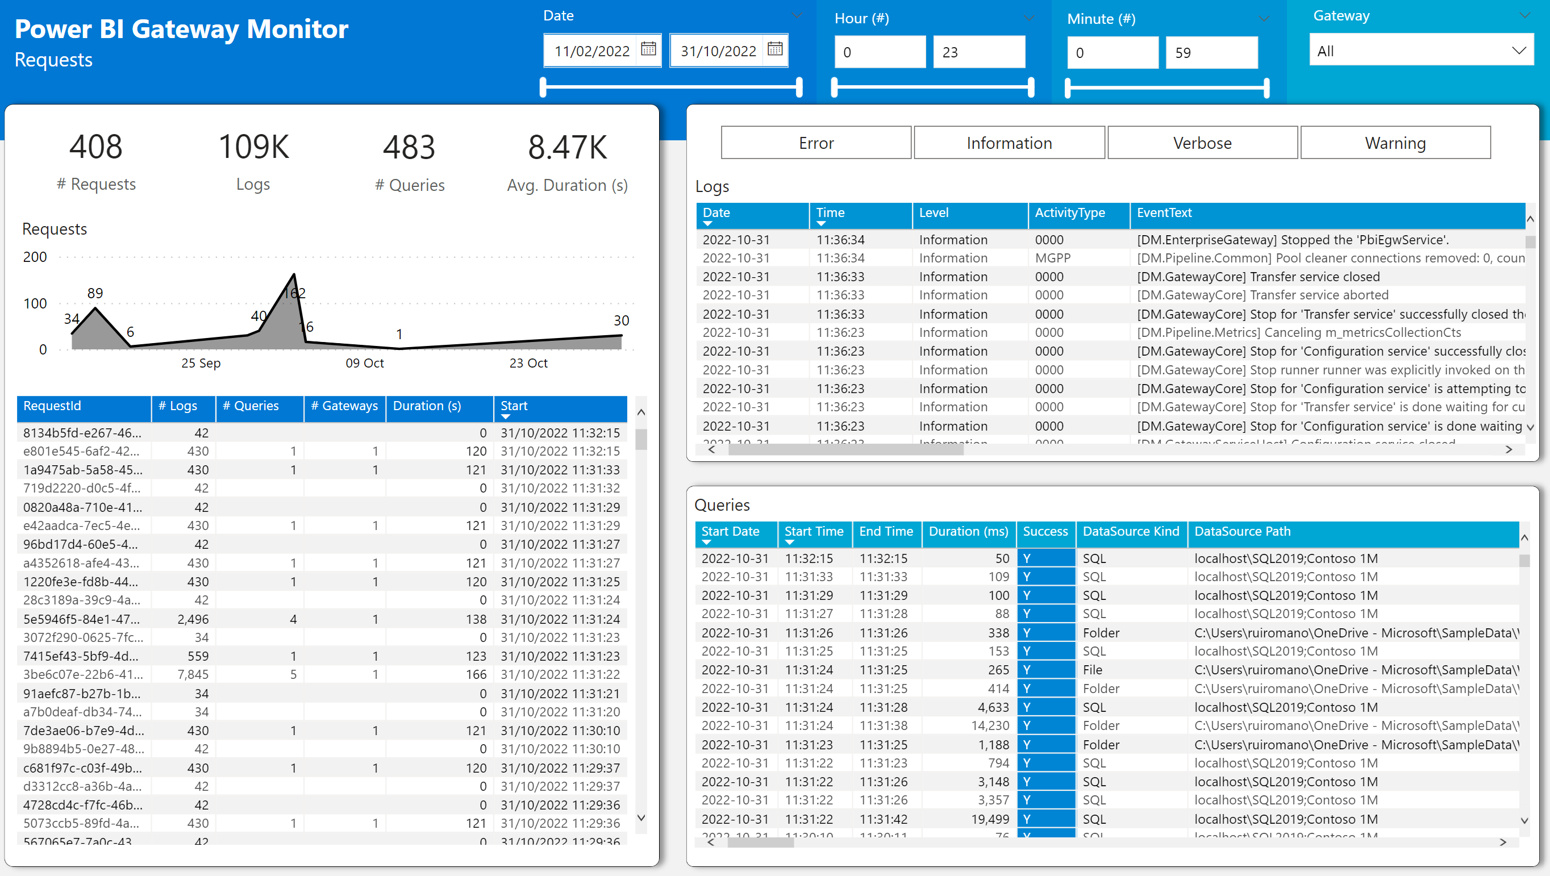Sort by Duration (ms) column header
This screenshot has height=876, width=1550.
pyautogui.click(x=968, y=531)
